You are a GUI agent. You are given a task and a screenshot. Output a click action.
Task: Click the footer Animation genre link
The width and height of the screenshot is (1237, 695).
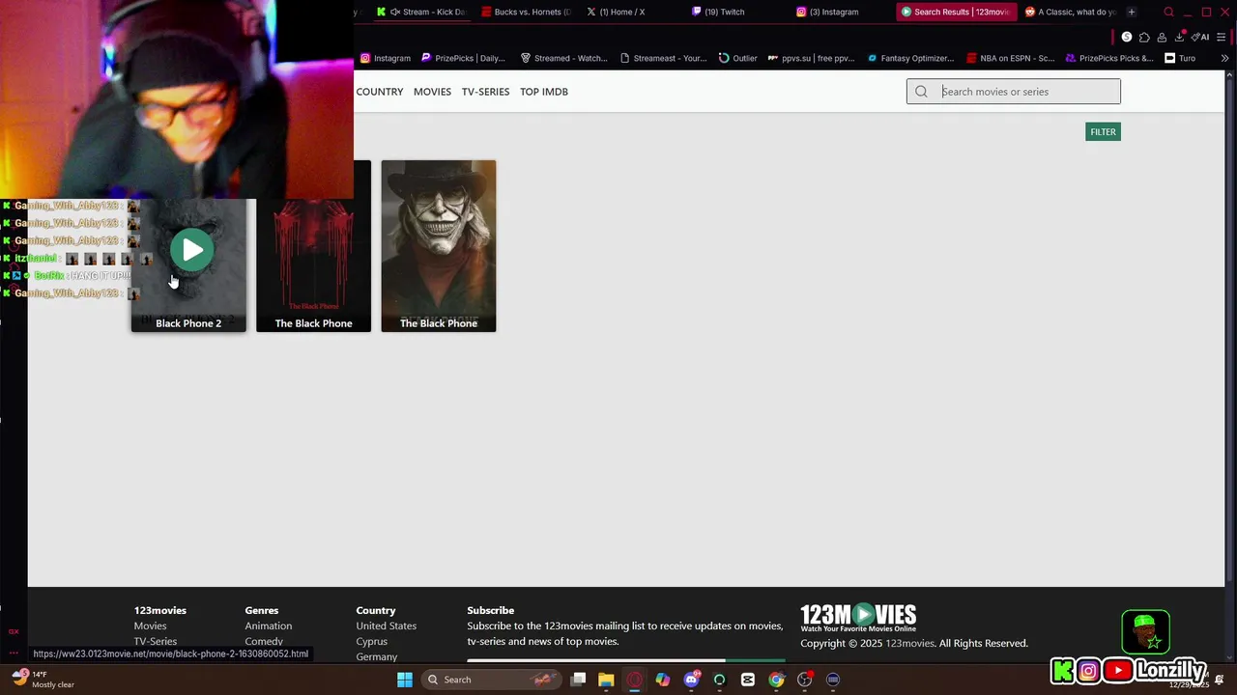tap(268, 625)
